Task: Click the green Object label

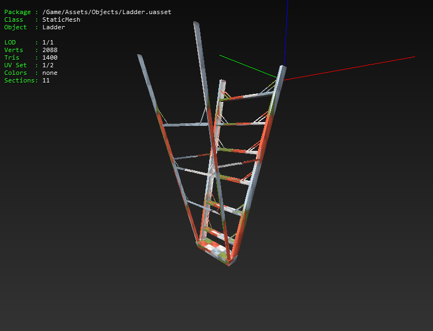Action: pos(15,27)
